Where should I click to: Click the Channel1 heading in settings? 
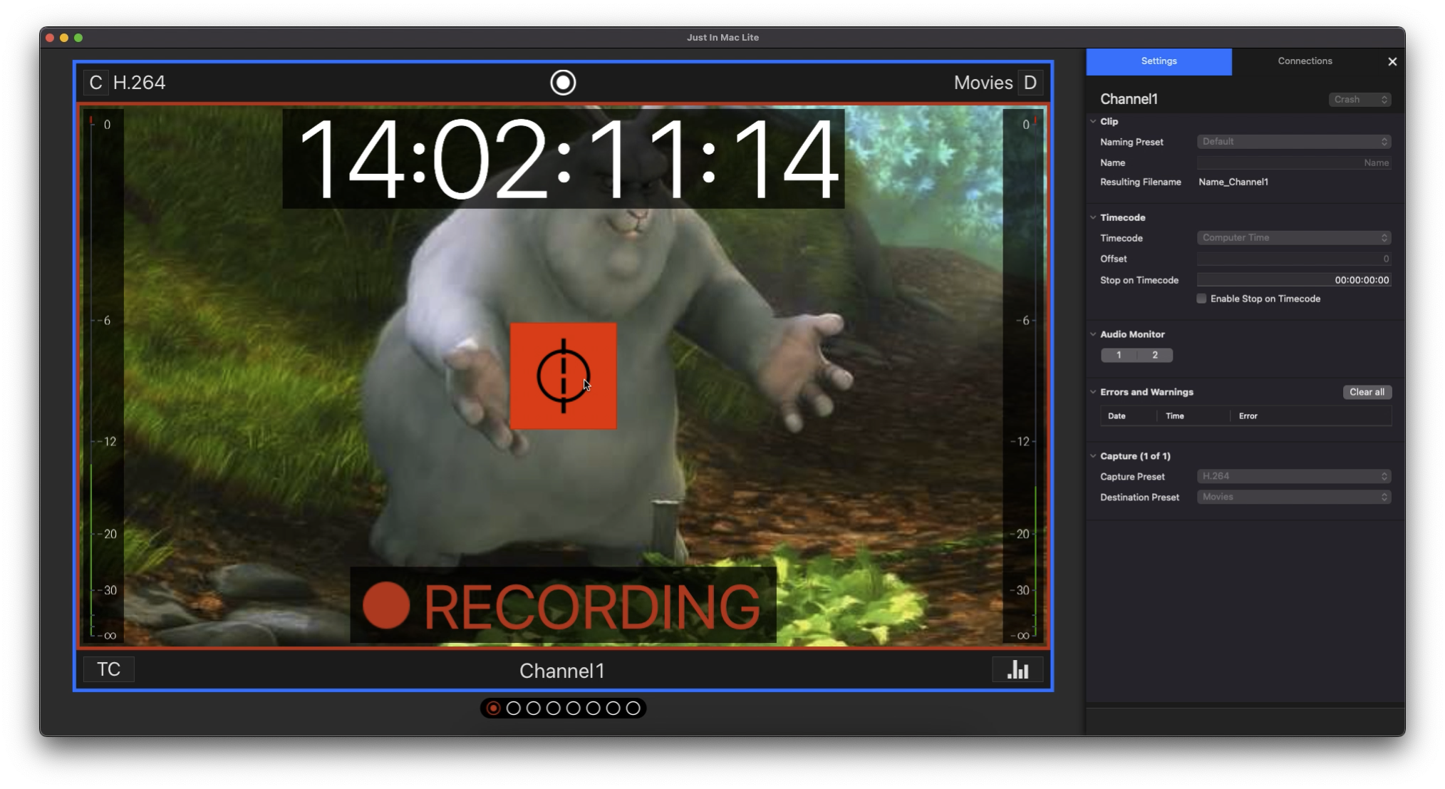tap(1129, 99)
